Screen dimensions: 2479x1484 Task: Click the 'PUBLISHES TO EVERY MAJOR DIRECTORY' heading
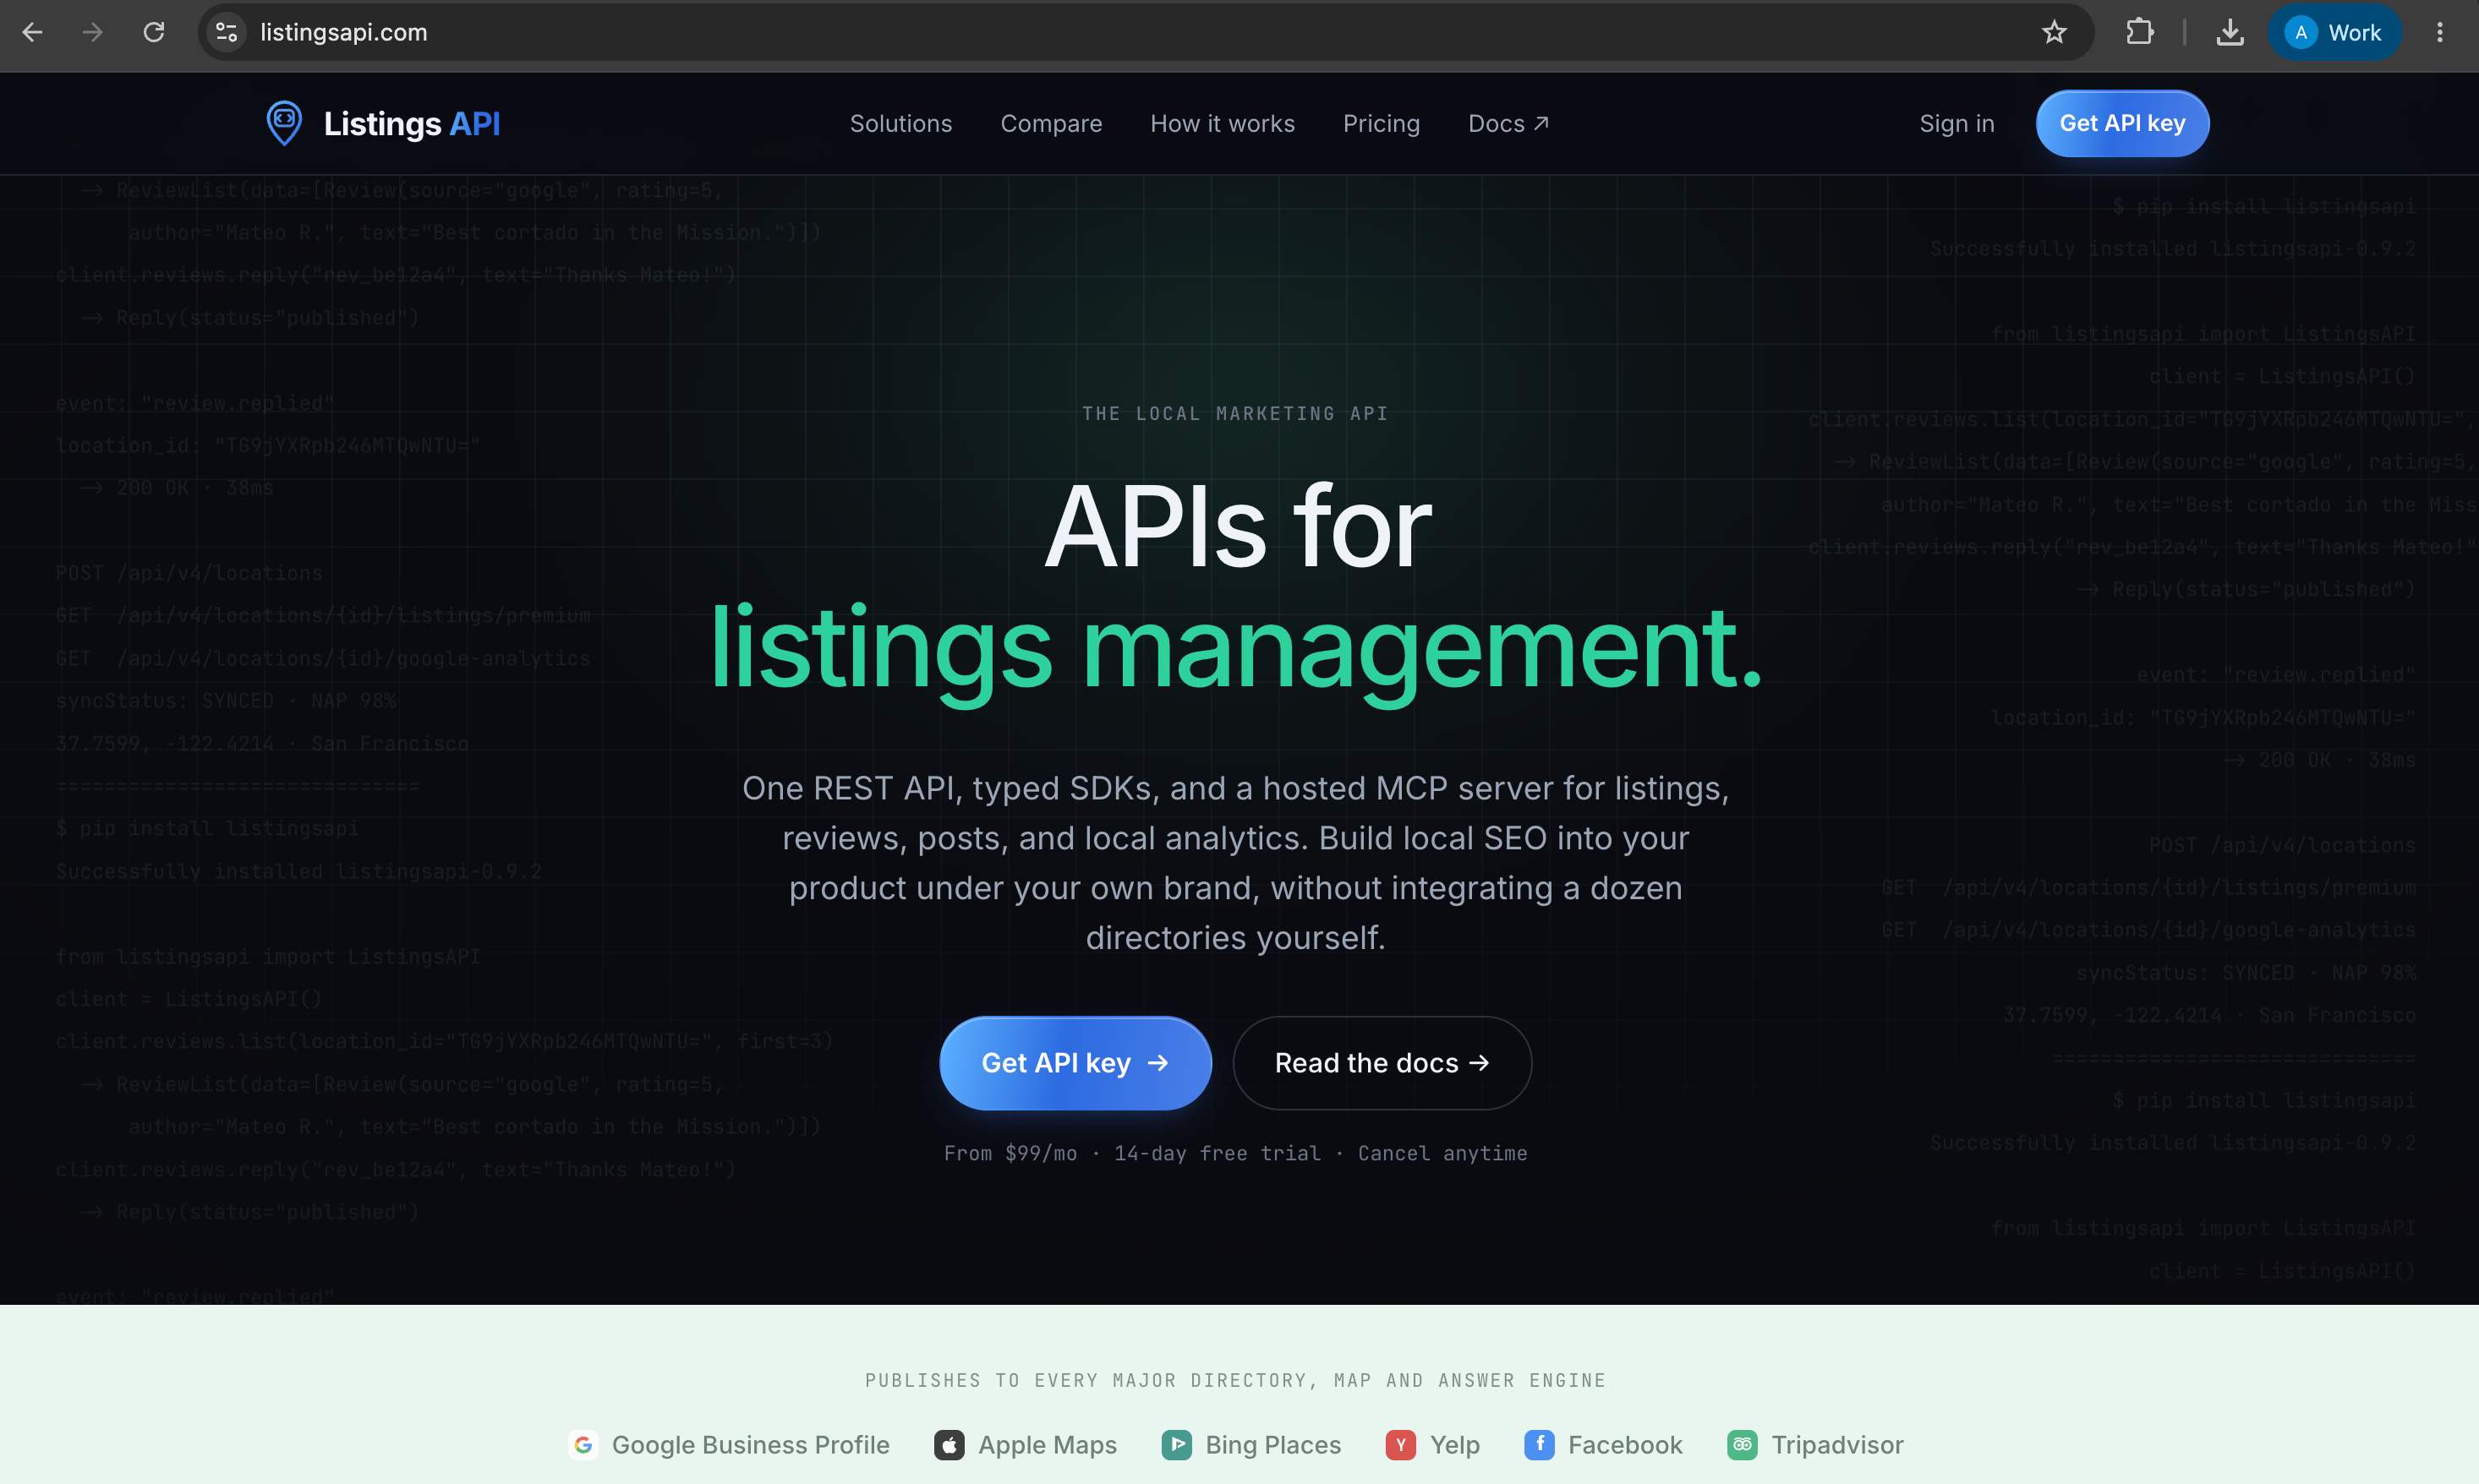tap(1235, 1380)
